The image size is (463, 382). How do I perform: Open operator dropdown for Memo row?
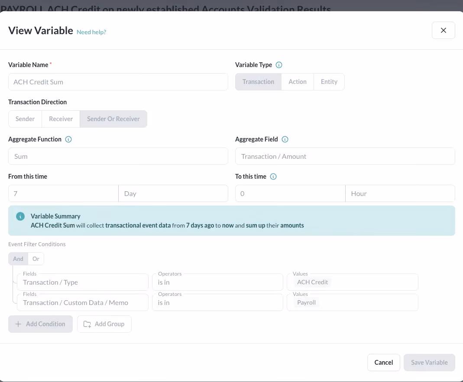217,303
